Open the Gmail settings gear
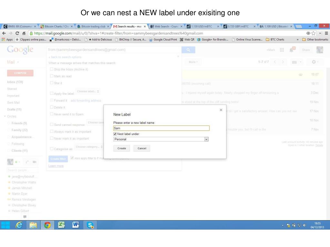The width and height of the screenshot is (330, 247). pos(315,62)
